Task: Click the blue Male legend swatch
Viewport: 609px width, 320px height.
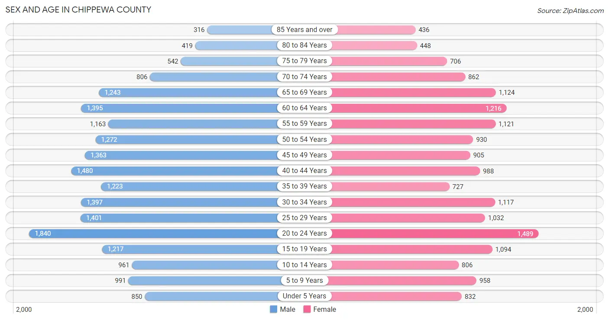Action: coord(273,309)
